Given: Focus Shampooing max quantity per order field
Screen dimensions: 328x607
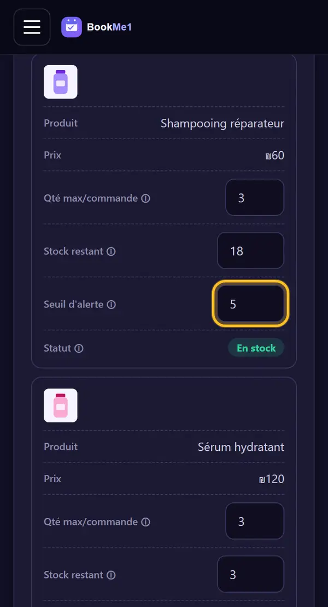Looking at the screenshot, I should (x=255, y=197).
